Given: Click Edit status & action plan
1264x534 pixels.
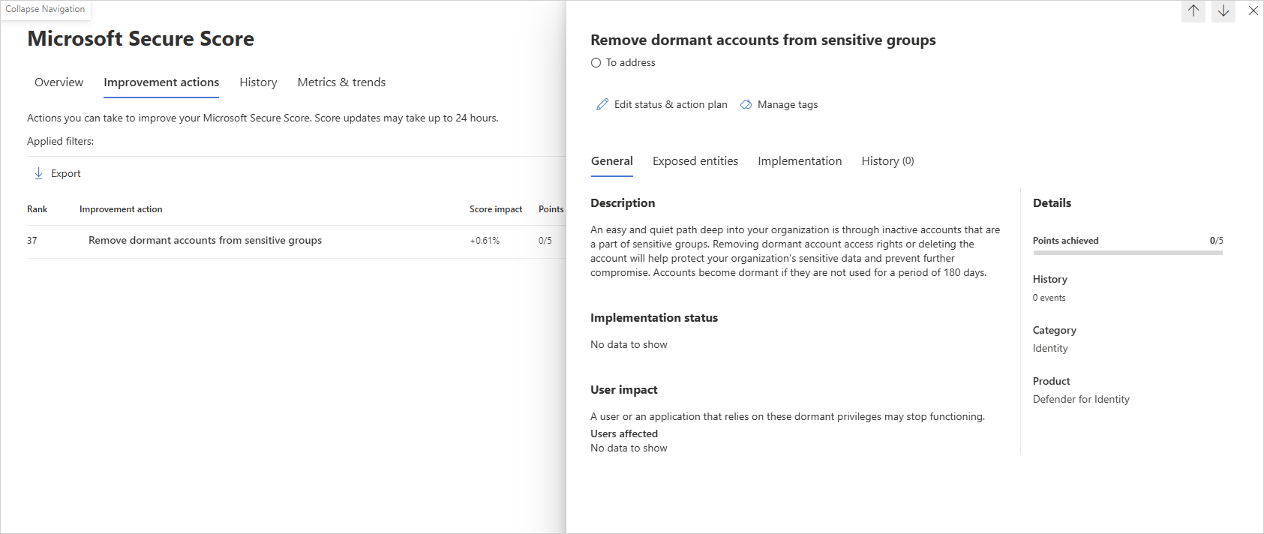Looking at the screenshot, I should click(670, 104).
